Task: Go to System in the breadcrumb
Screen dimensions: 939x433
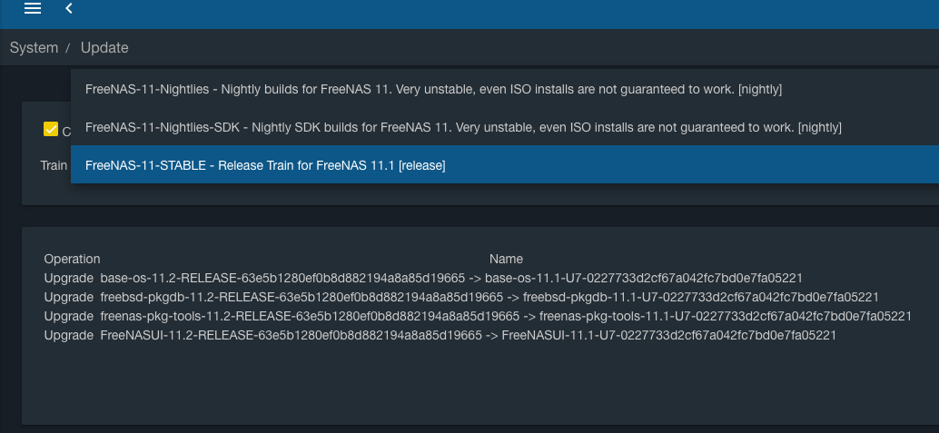Action: (x=34, y=47)
